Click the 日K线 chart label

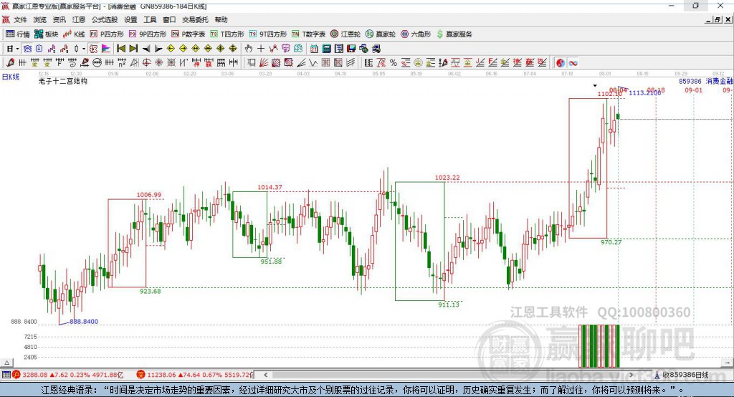(11, 77)
